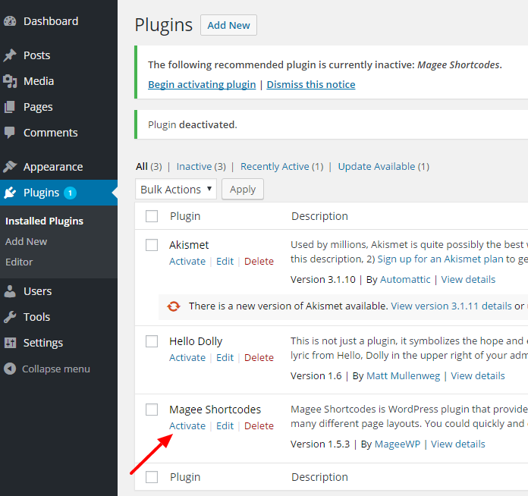Image resolution: width=528 pixels, height=496 pixels.
Task: Click the Settings sliders icon
Action: [10, 343]
